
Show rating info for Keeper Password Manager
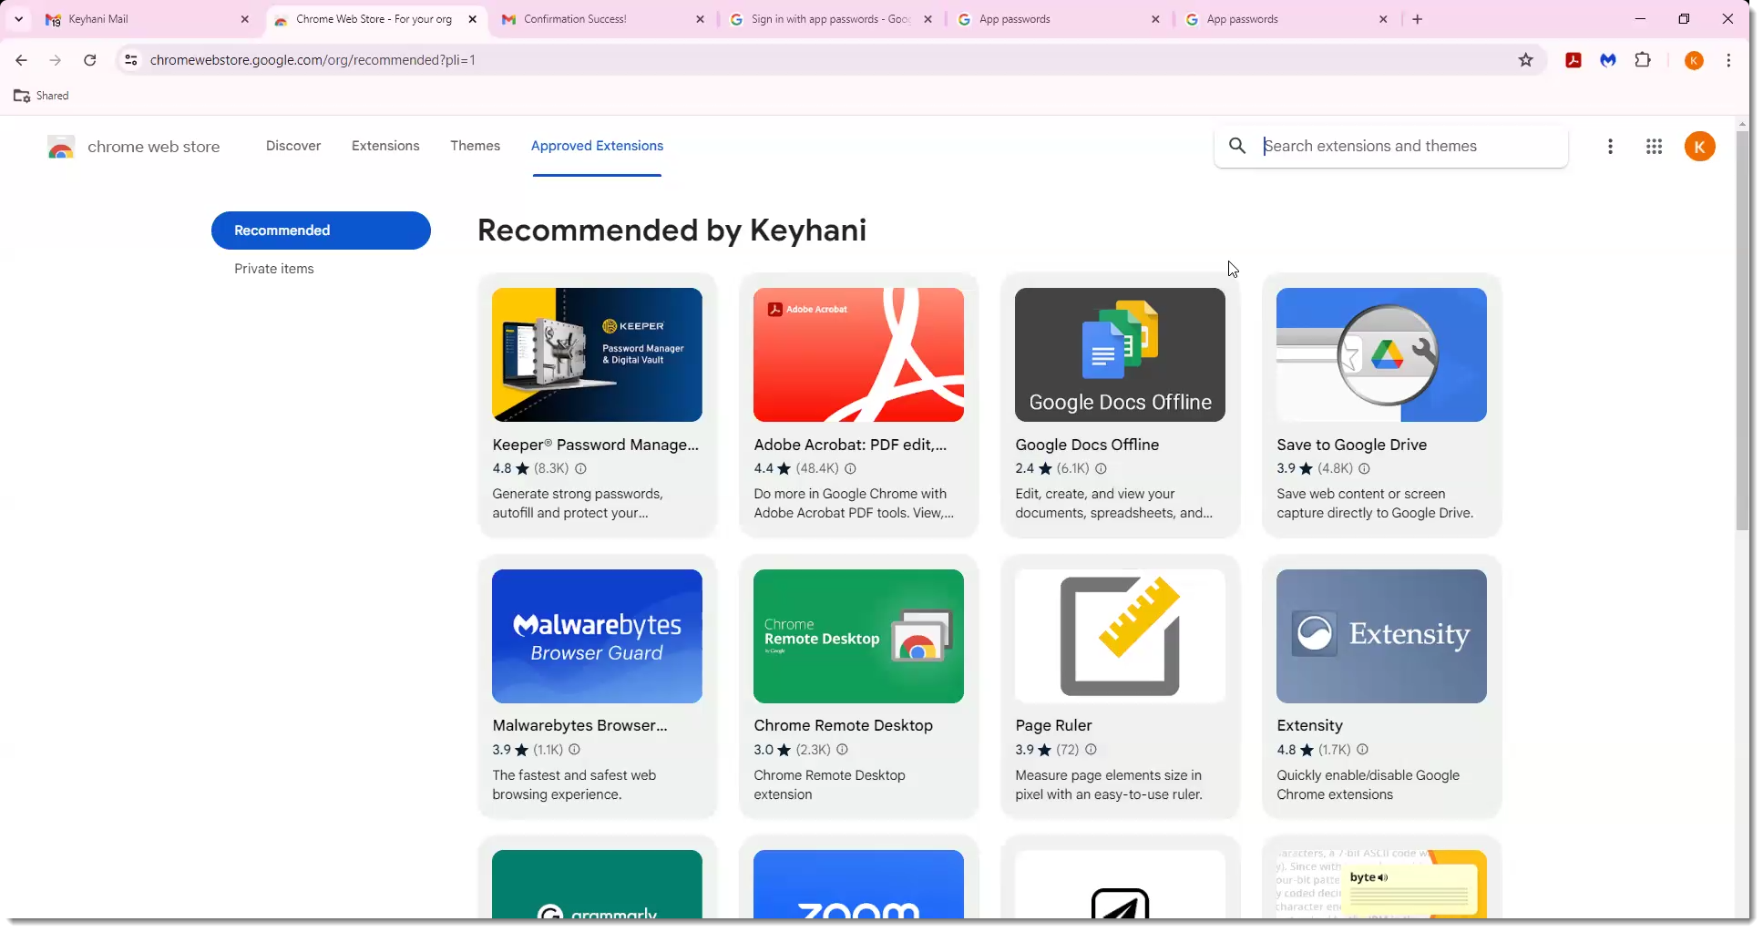(x=580, y=468)
